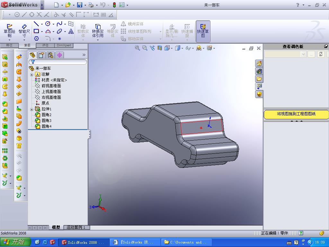Image resolution: width=329 pixels, height=247 pixels.
Task: Expand the feature tree panel chevron
Action: click(x=84, y=55)
